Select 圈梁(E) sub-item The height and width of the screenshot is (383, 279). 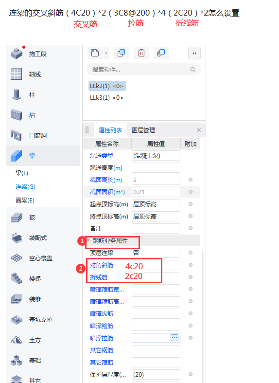coord(25,201)
